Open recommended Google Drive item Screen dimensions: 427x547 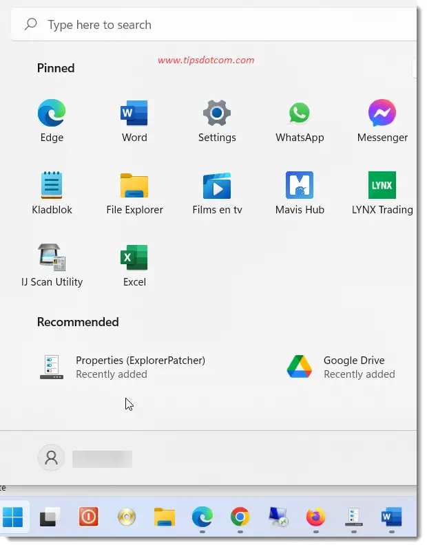(x=341, y=367)
